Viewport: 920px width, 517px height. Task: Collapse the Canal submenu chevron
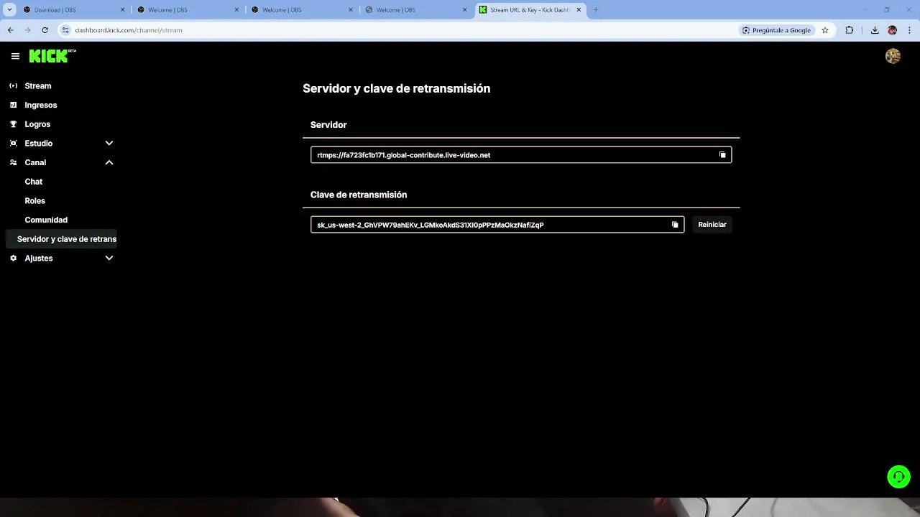click(x=109, y=162)
